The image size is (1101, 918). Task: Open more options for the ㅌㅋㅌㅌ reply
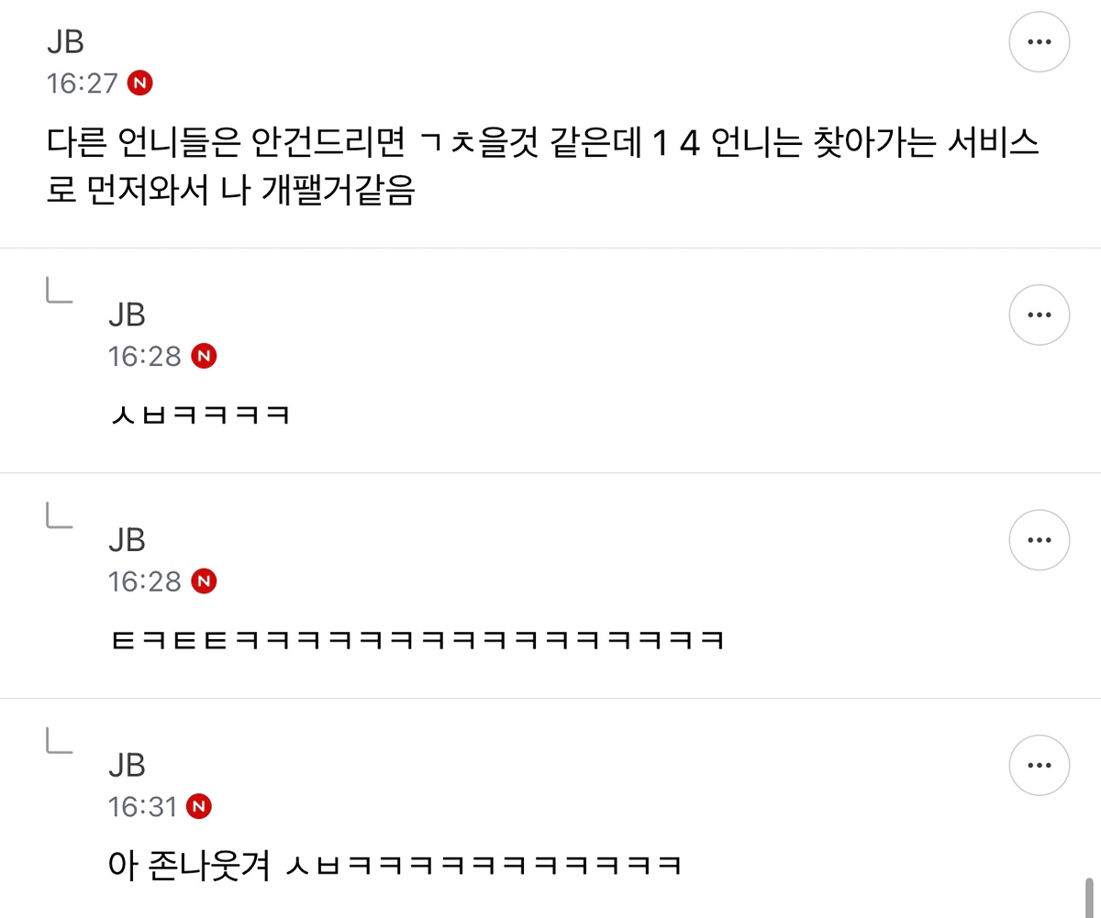tap(1039, 539)
